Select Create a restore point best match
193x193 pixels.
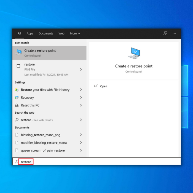pyautogui.click(x=49, y=53)
